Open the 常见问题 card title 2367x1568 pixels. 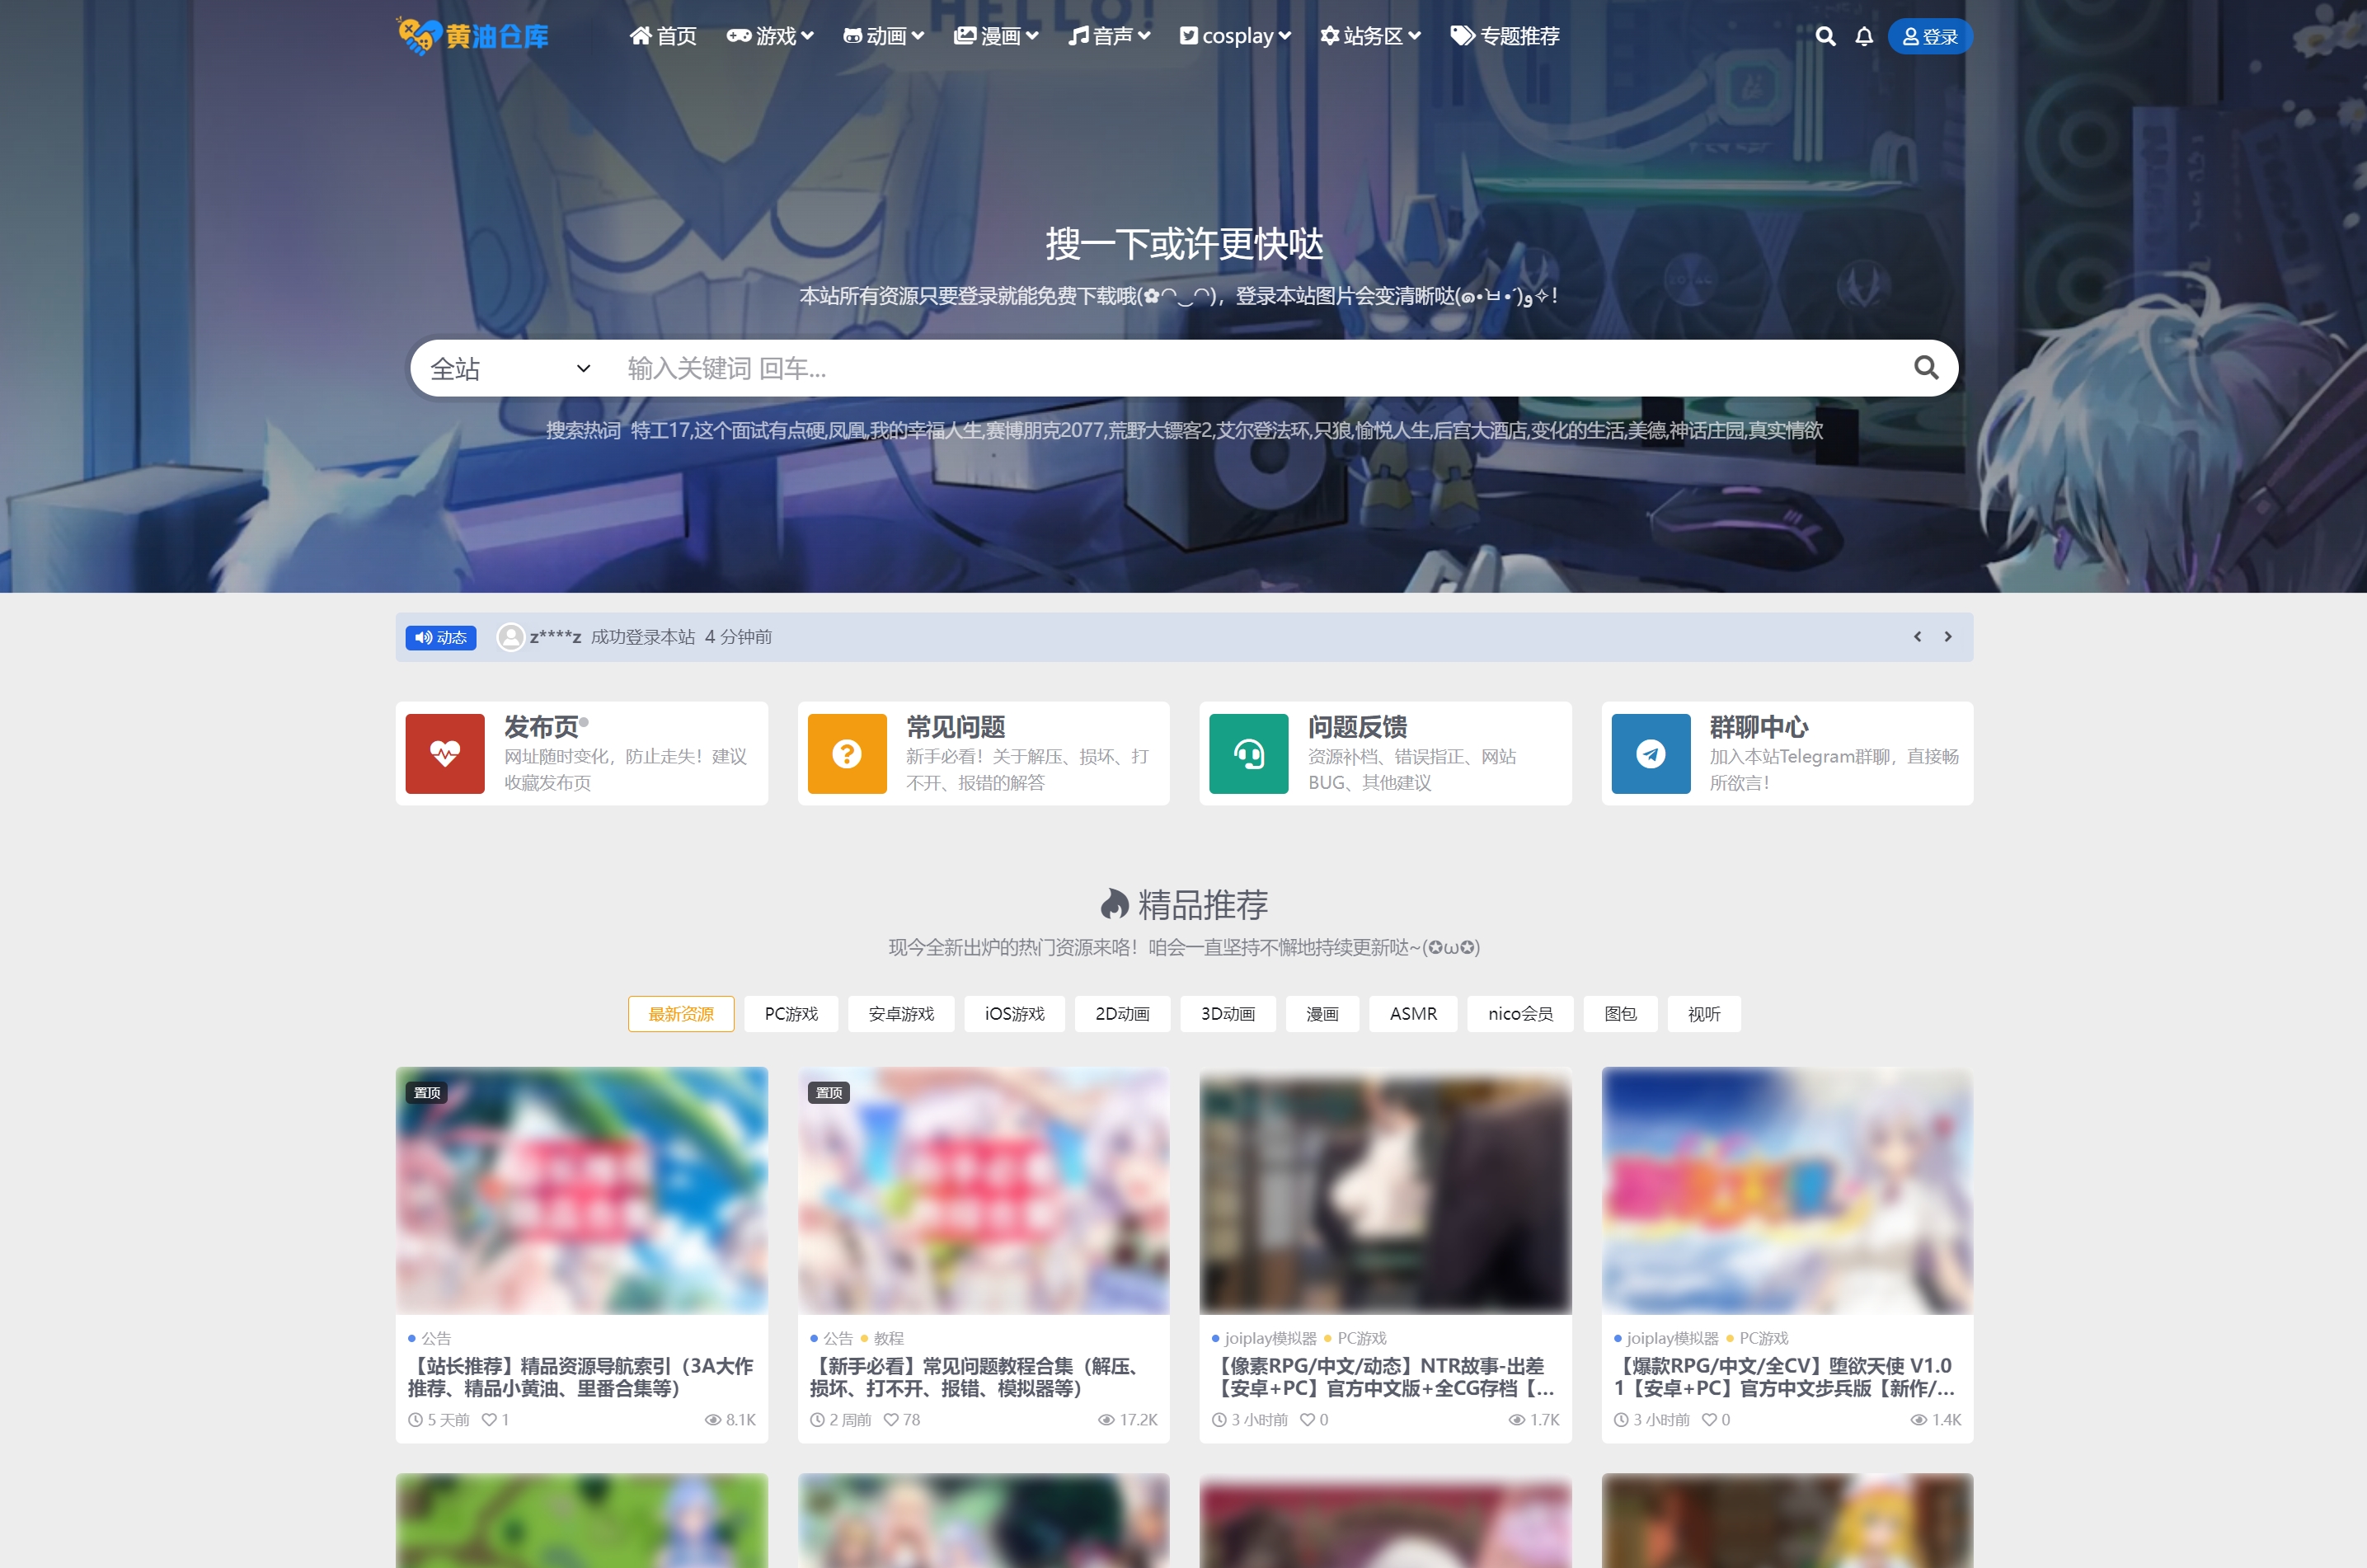coord(956,727)
